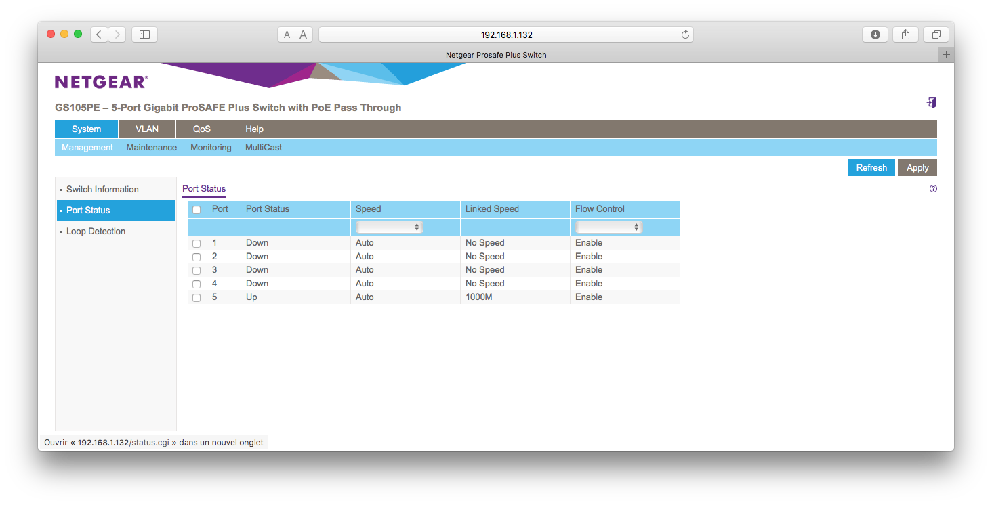The height and width of the screenshot is (505, 992).
Task: Click the address bar showing 192.168.1.132
Action: coord(501,35)
